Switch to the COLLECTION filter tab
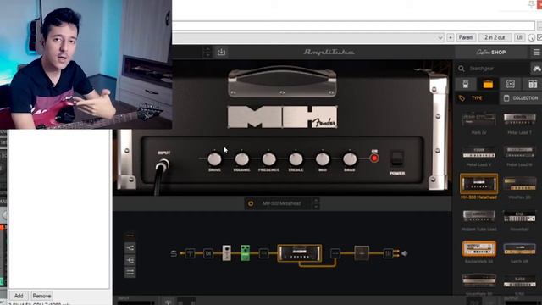The image size is (542, 305). pos(521,98)
